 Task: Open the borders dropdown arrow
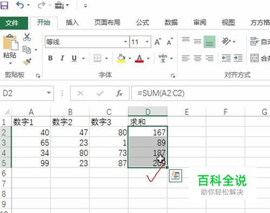coord(107,58)
